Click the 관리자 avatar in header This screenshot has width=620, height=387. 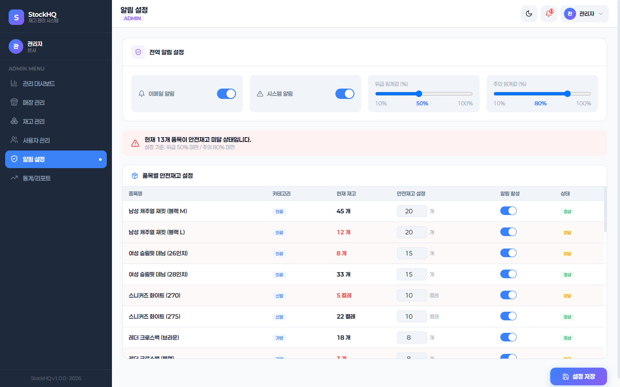570,14
